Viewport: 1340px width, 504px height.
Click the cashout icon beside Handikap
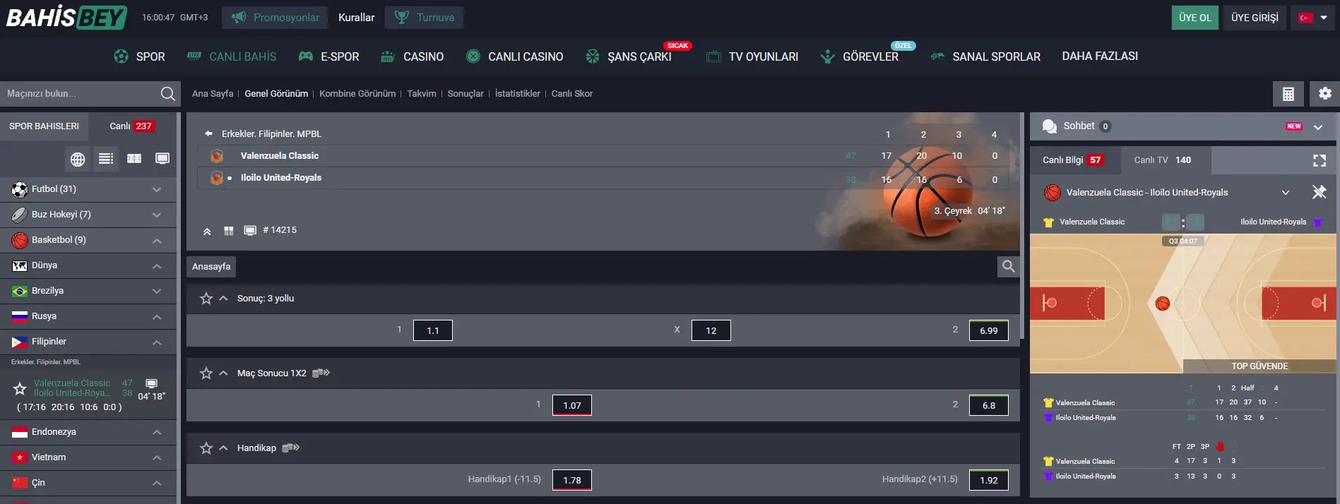[291, 448]
